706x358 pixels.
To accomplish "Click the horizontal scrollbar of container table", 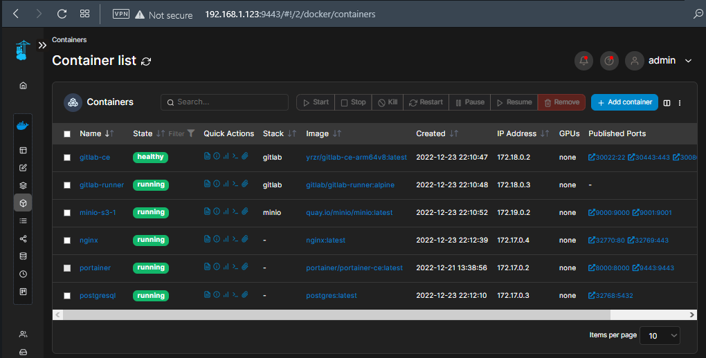I will (x=337, y=315).
